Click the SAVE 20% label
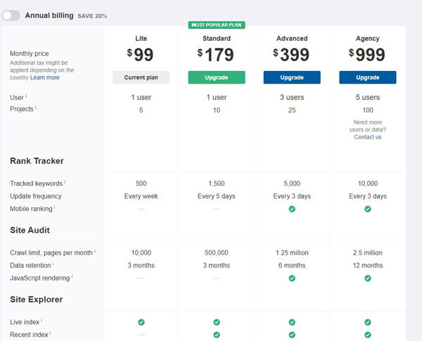Screen dimensions: 422x341 coord(92,16)
